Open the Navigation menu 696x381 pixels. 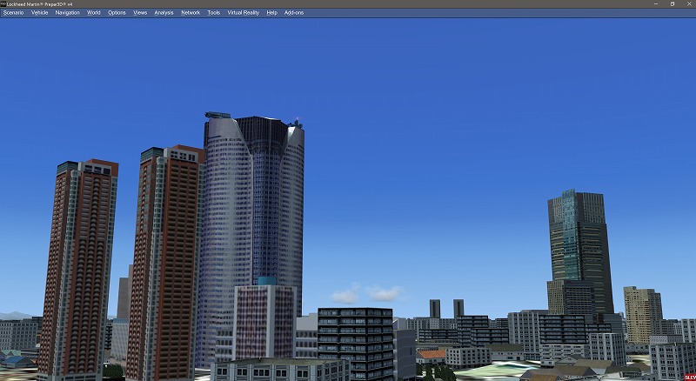pyautogui.click(x=68, y=13)
